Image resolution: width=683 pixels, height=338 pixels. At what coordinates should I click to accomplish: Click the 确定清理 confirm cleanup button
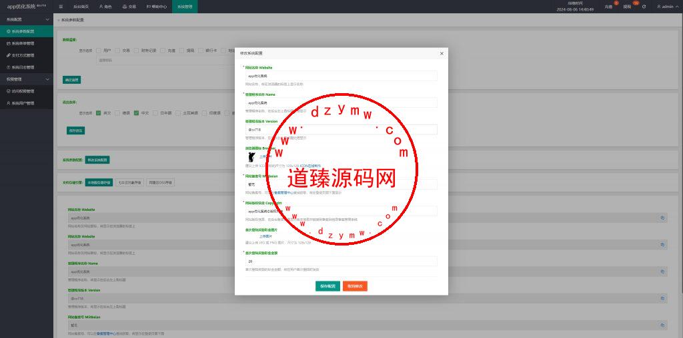(72, 80)
